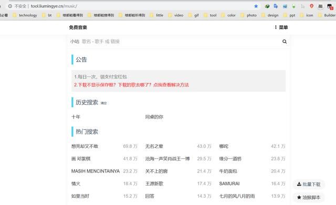This screenshot has width=336, height=205.
Task: Open the icon bookmark folder
Action: (x=307, y=15)
